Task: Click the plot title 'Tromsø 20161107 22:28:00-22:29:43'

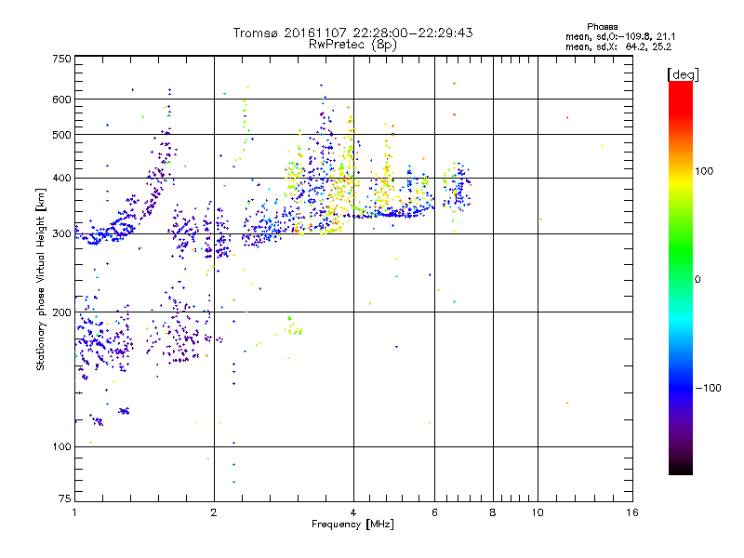Action: tap(352, 33)
